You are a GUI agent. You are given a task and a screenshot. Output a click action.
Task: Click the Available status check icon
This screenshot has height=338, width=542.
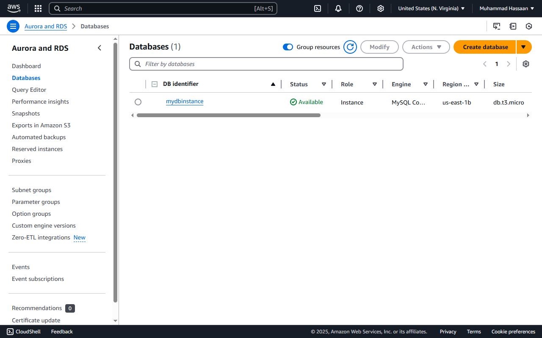[293, 102]
